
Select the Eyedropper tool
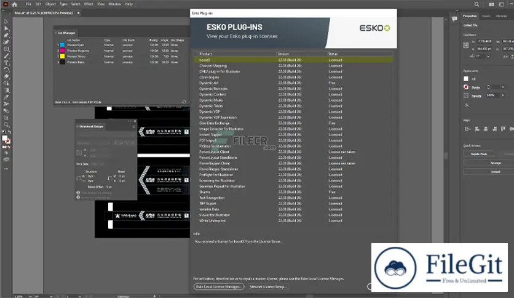6,97
